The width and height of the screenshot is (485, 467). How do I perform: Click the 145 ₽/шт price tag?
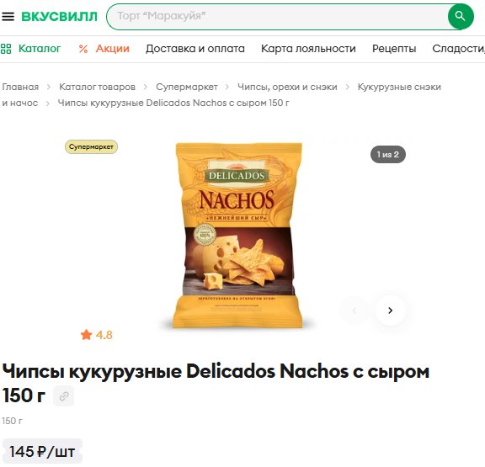pos(42,452)
